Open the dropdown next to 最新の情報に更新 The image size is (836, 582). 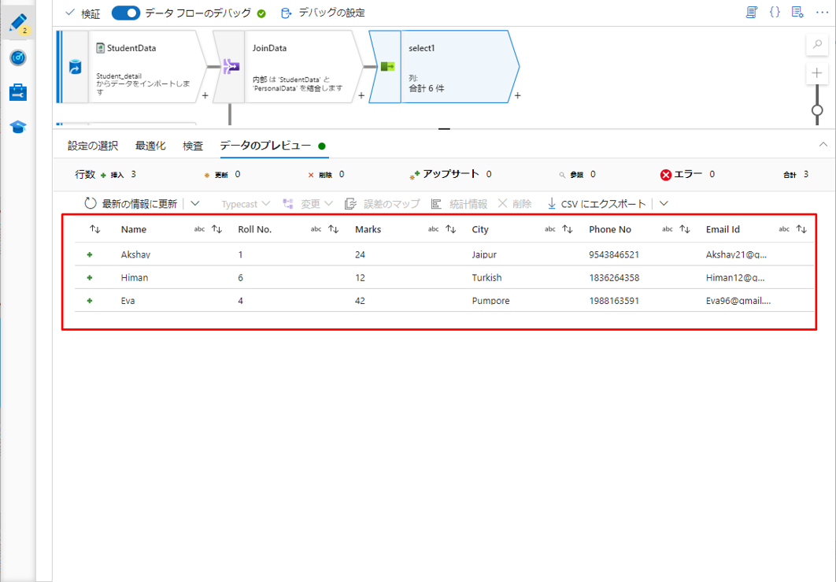195,203
